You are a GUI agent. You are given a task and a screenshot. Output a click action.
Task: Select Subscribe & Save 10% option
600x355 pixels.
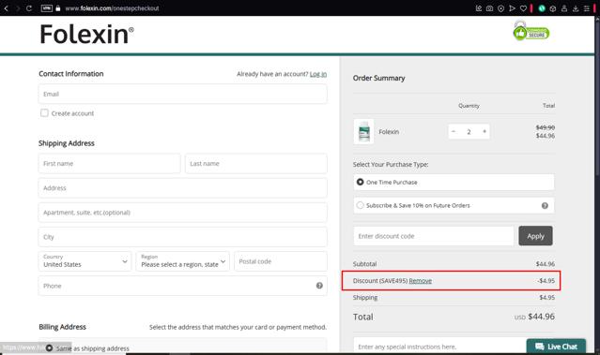tap(454, 205)
